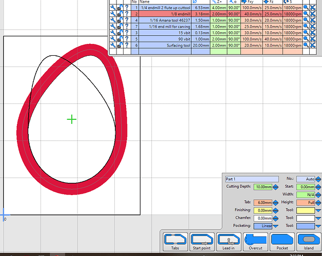Click the Part 1 name field
322x256 pixels.
[x=251, y=179]
